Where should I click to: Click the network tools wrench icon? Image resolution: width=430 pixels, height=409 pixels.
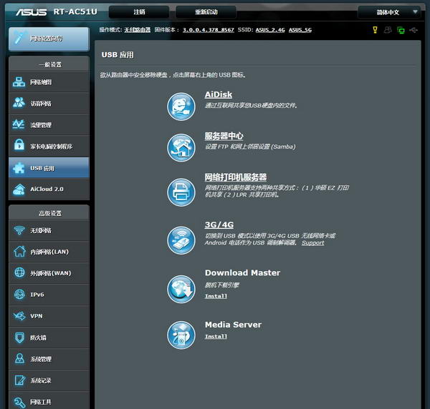point(19,402)
